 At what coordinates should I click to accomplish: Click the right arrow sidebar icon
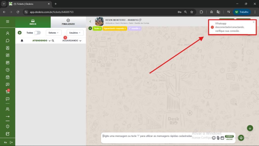[x=8, y=116]
